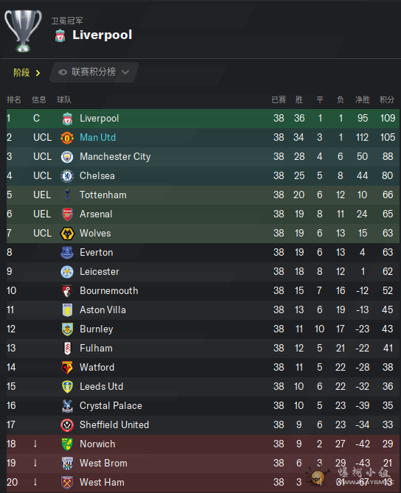Open the Tottenham team link
Viewport: 401px width, 493px height.
pyautogui.click(x=103, y=195)
